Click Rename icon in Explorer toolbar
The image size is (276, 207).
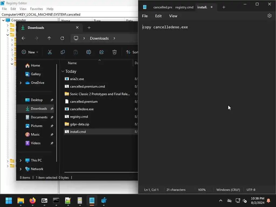tap(88, 52)
